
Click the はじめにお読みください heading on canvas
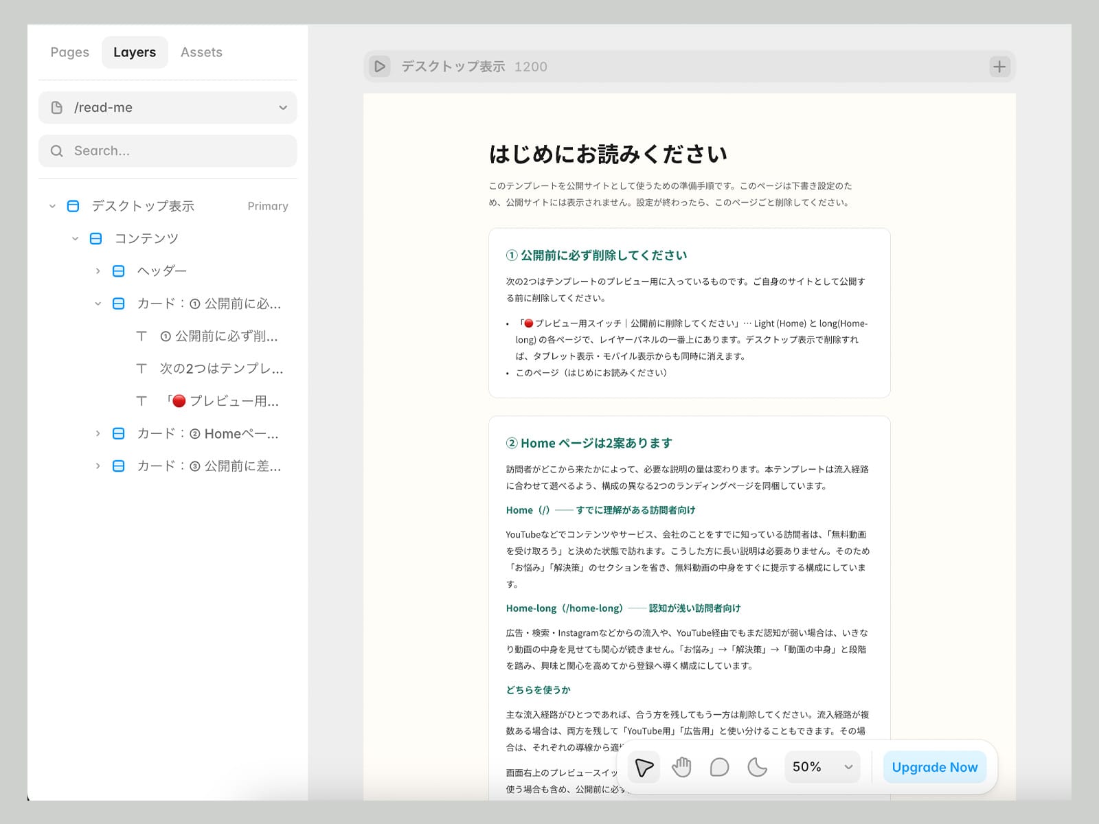point(608,154)
